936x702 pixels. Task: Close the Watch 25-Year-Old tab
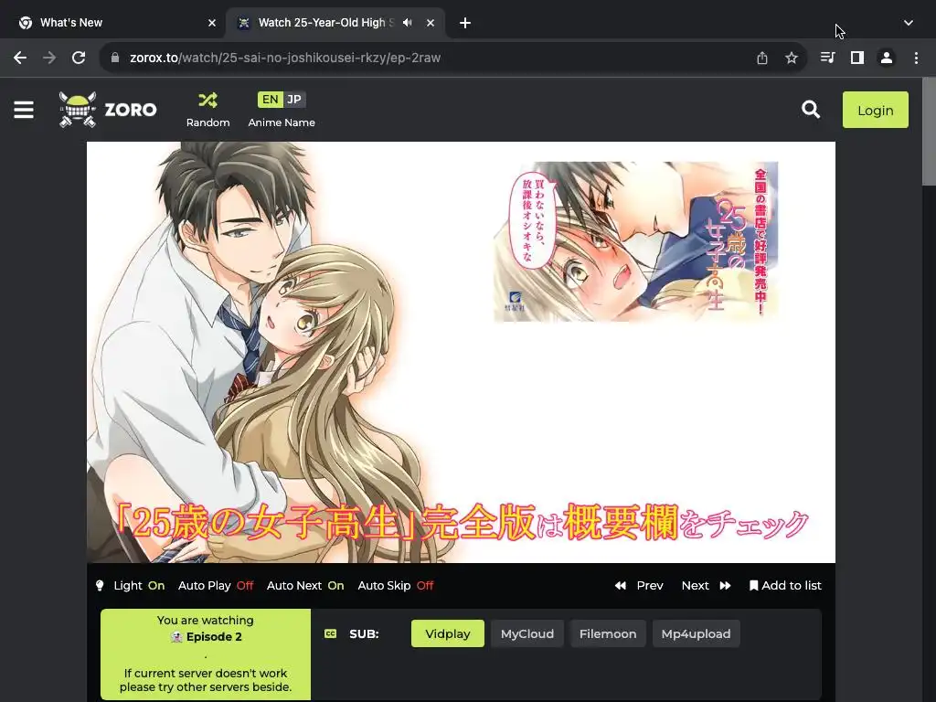click(x=431, y=23)
